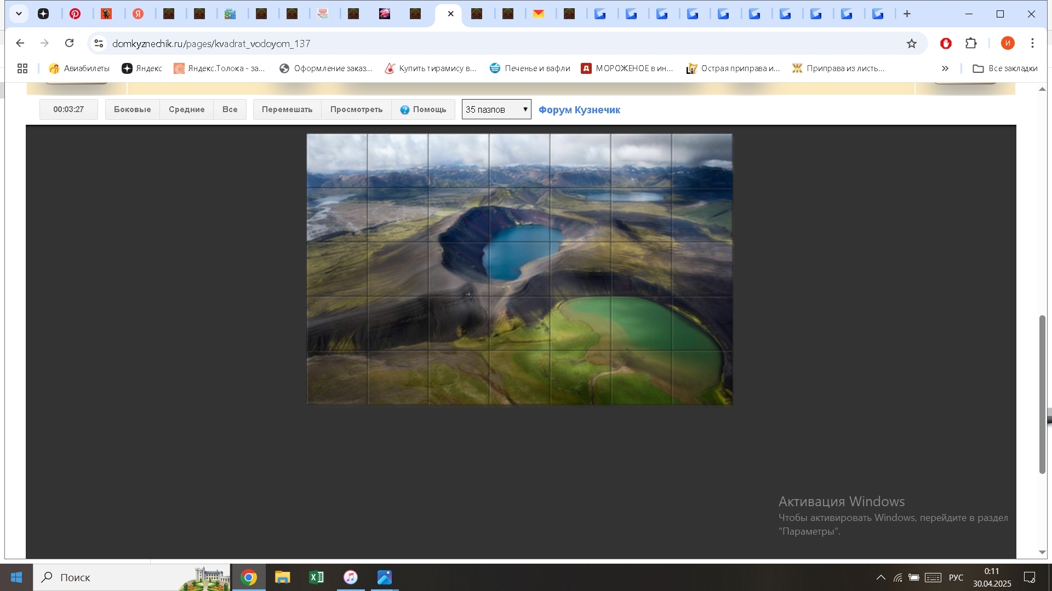Open the apps grid in bookmarks bar
The image size is (1052, 591).
[x=22, y=68]
